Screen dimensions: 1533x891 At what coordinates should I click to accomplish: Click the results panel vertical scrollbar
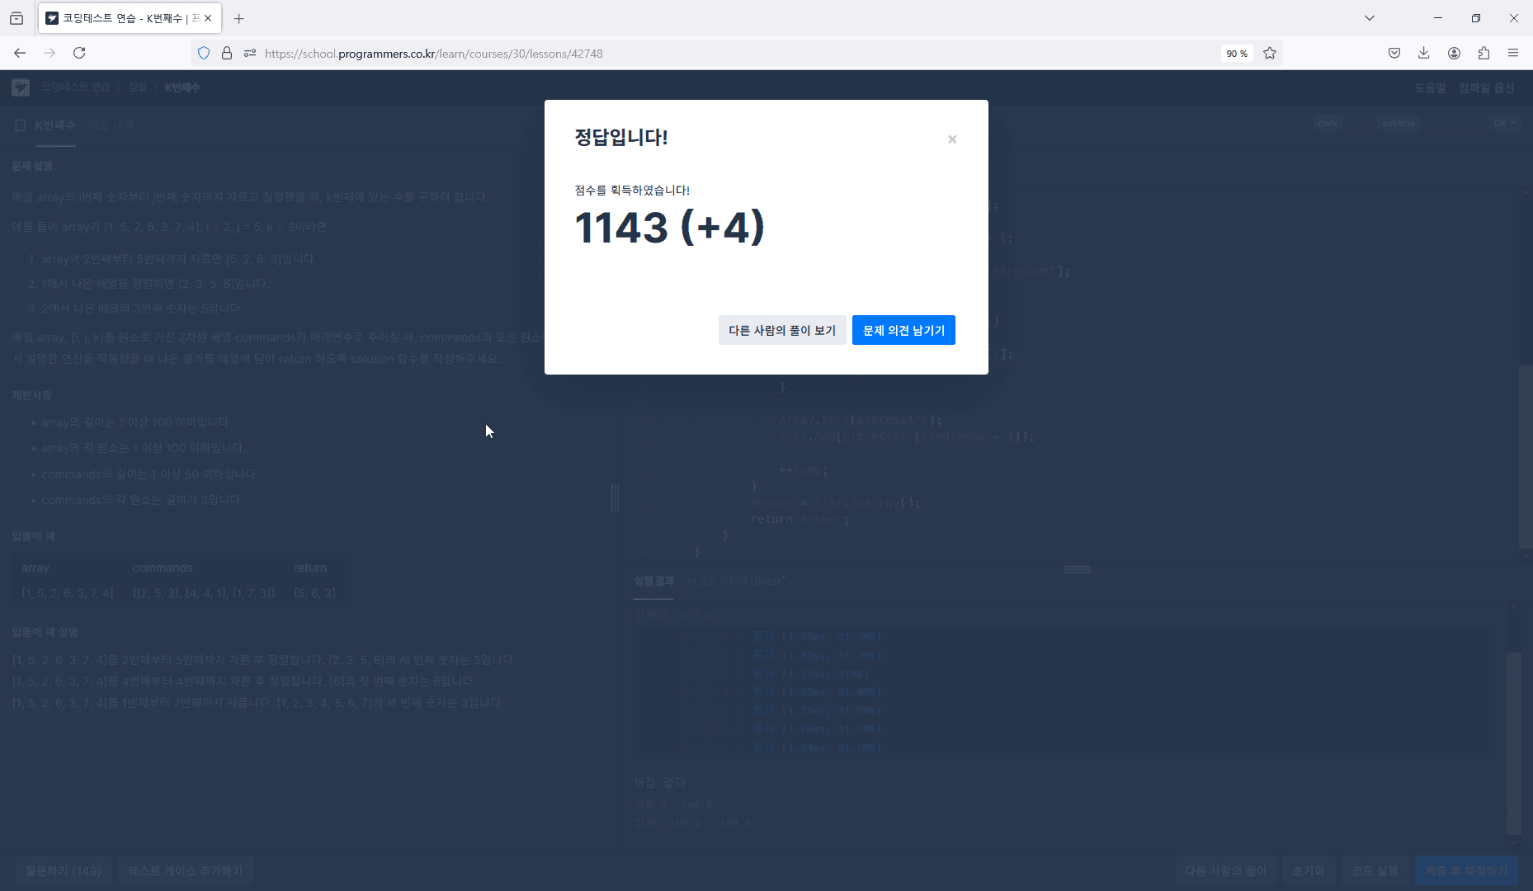point(1514,742)
